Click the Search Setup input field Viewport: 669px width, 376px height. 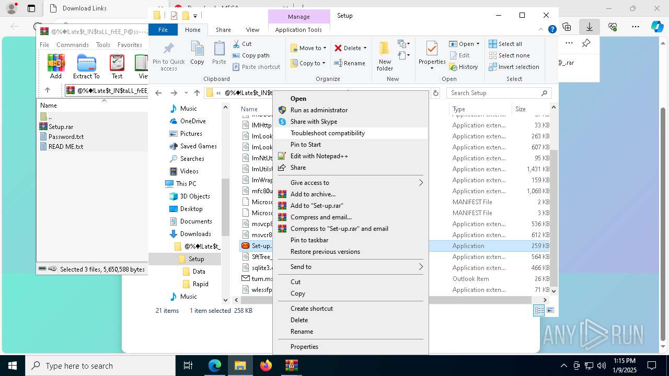pyautogui.click(x=499, y=93)
